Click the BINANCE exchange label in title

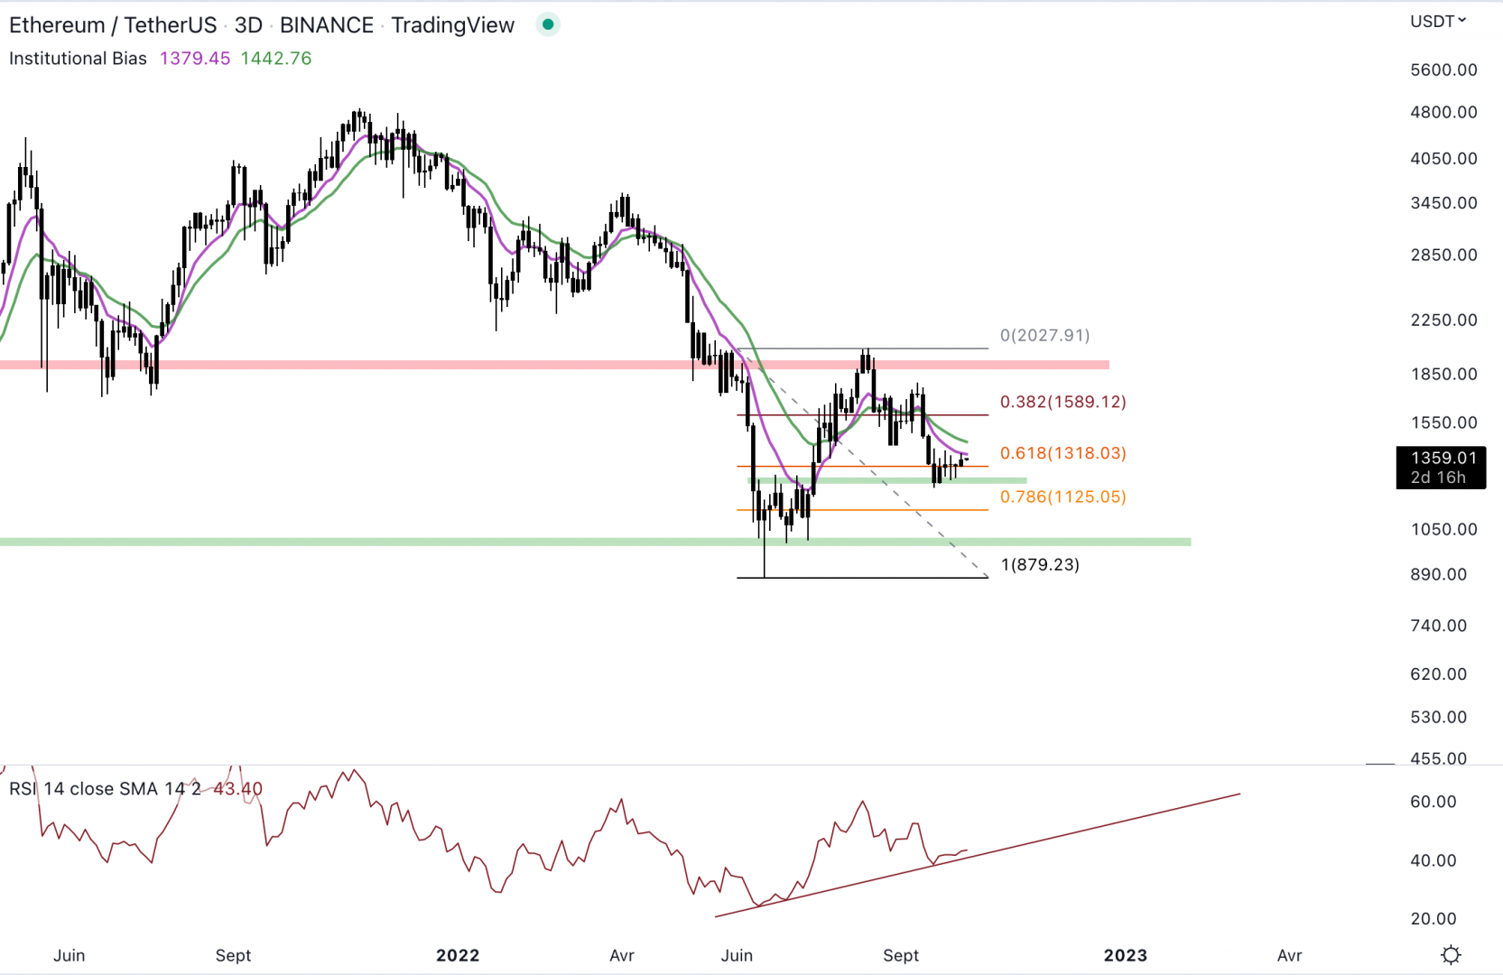(x=327, y=25)
